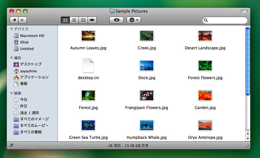
Task: Collapse the 場所 sidebar section
Action: [x=11, y=58]
